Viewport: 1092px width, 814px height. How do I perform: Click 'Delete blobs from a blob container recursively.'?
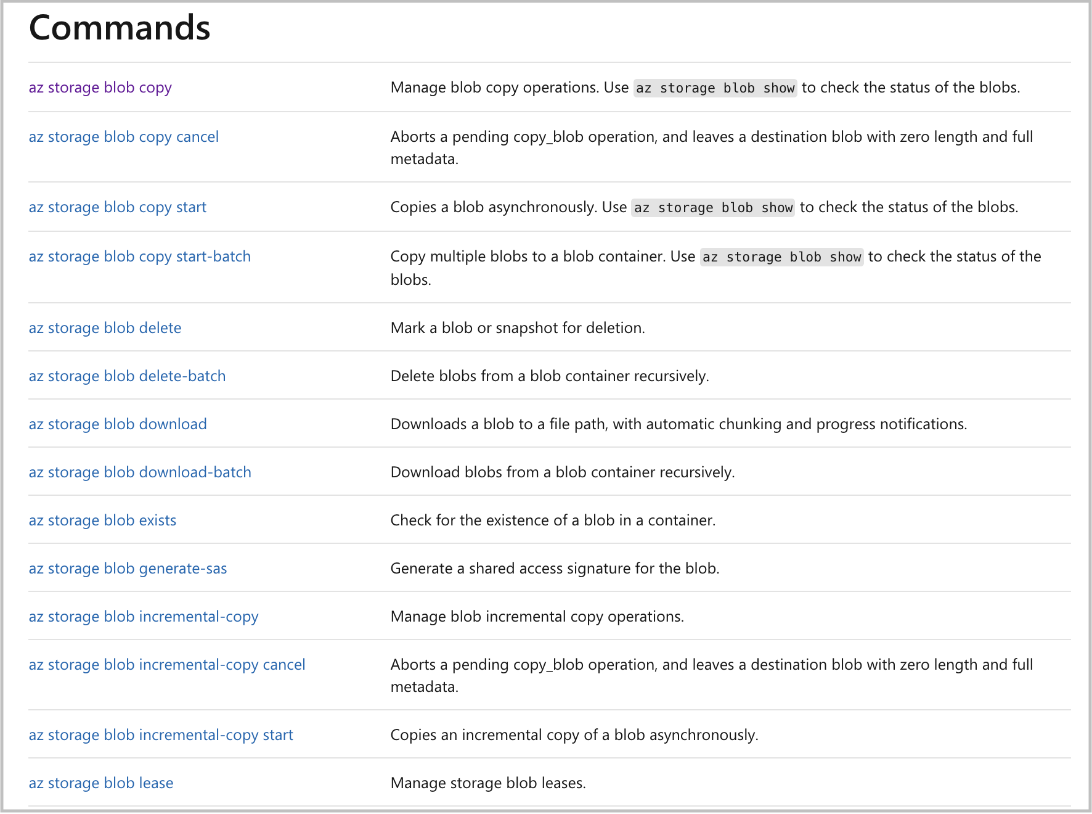[x=550, y=376]
